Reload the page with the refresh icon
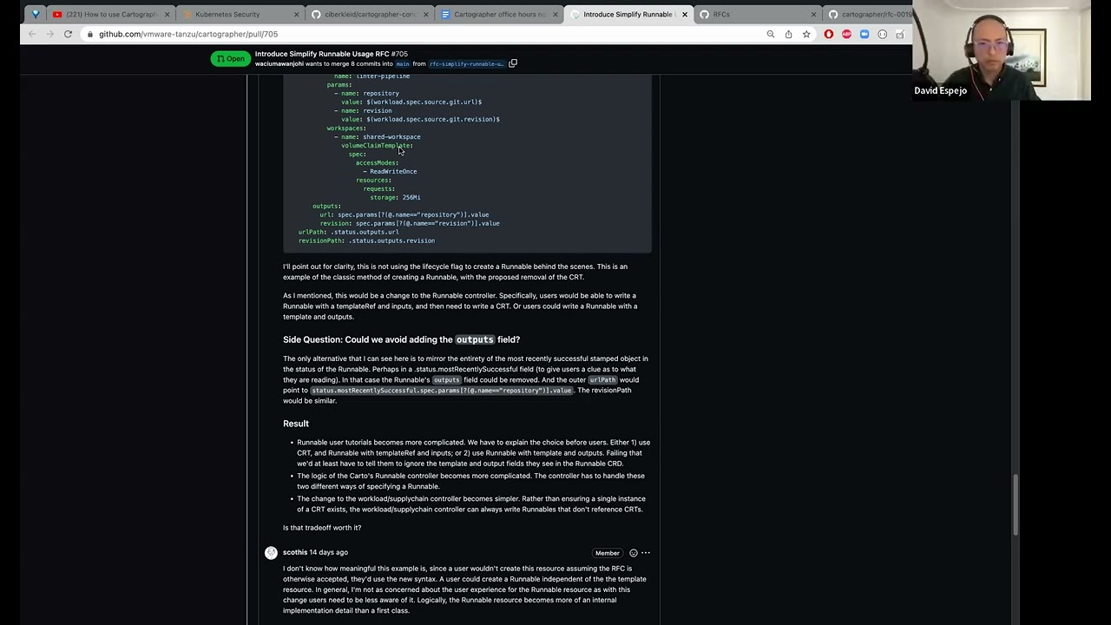This screenshot has width=1111, height=625. (68, 34)
